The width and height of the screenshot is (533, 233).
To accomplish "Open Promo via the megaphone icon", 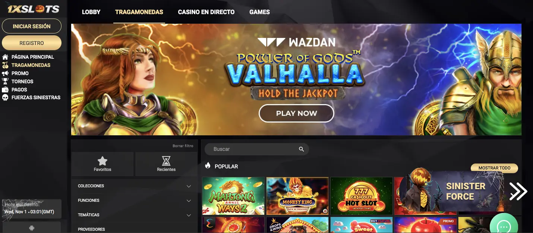I will (x=5, y=73).
